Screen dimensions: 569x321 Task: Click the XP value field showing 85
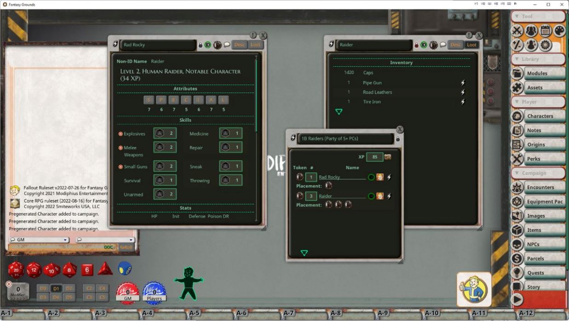tap(374, 157)
